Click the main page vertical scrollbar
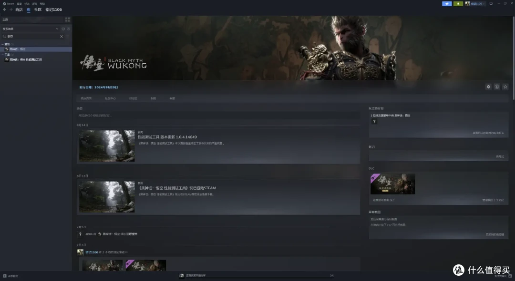The width and height of the screenshot is (515, 281). [514, 58]
